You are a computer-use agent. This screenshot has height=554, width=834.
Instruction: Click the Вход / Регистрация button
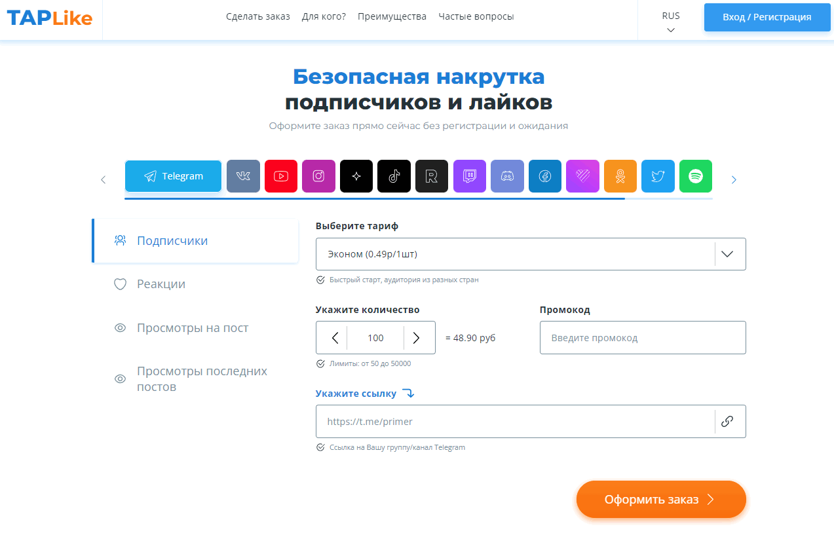(767, 17)
